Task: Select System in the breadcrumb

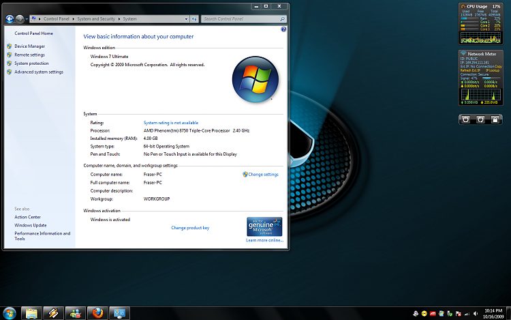Action: pos(129,19)
